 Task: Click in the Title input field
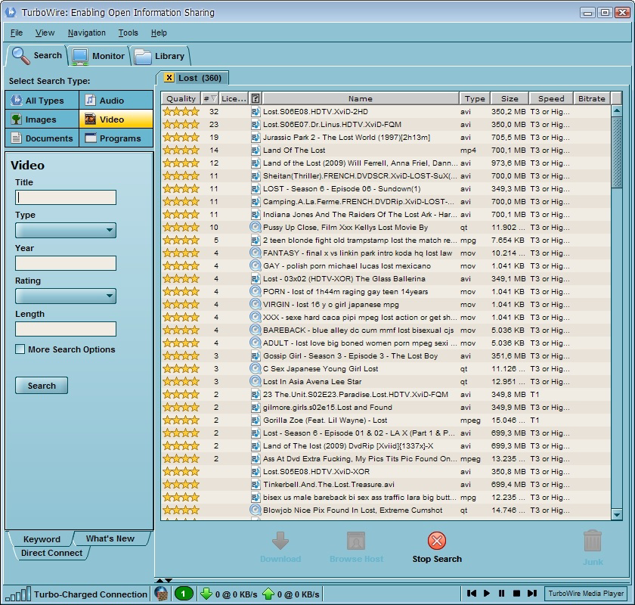[x=66, y=197]
